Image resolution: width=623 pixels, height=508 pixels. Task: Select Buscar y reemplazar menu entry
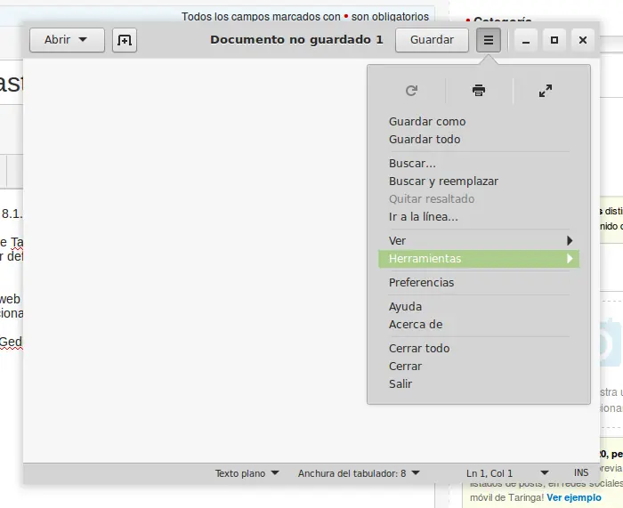(x=479, y=181)
